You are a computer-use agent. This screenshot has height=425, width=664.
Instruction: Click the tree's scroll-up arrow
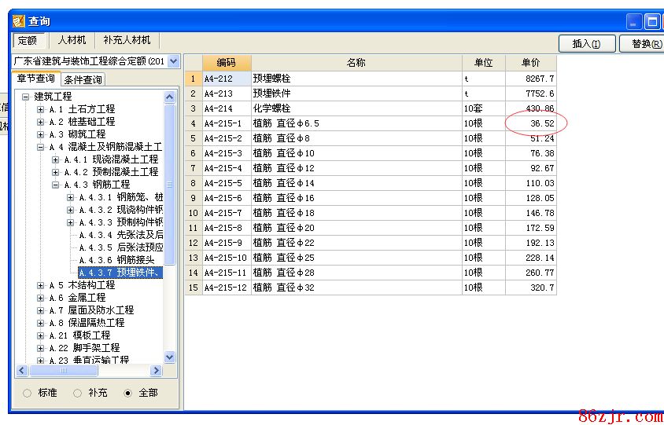tap(170, 97)
